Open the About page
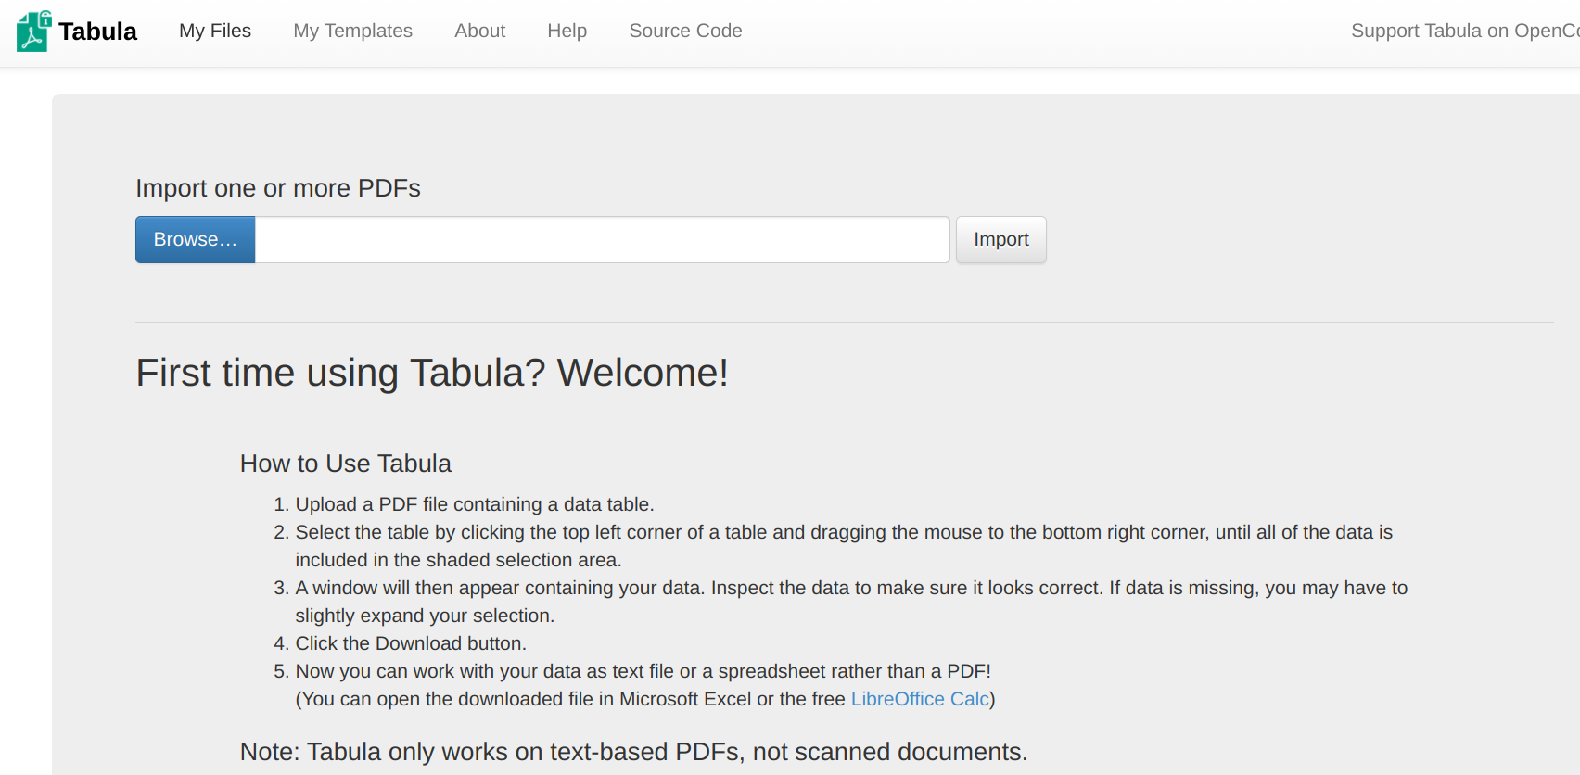 [x=479, y=31]
